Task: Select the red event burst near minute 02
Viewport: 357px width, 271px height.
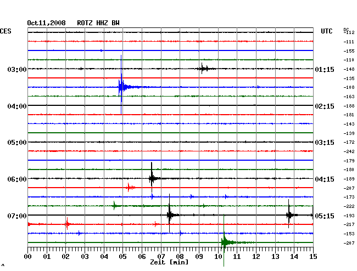Action: [x=67, y=224]
